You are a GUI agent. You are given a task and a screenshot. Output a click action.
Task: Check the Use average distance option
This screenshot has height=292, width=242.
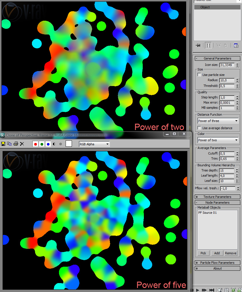click(199, 128)
